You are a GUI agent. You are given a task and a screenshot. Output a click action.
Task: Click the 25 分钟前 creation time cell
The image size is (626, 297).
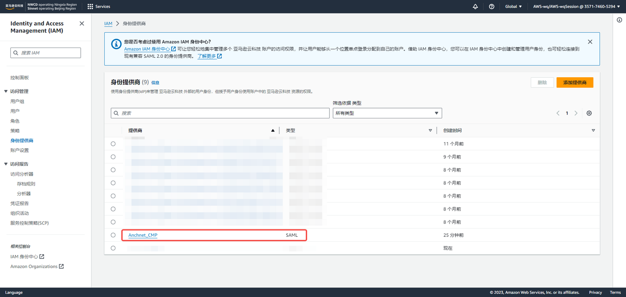[x=453, y=235]
